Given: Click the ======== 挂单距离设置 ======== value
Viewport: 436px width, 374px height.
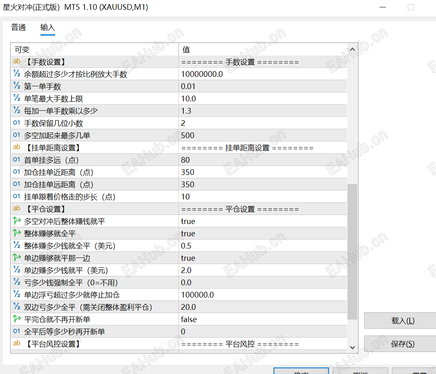Looking at the screenshot, I should [x=247, y=148].
